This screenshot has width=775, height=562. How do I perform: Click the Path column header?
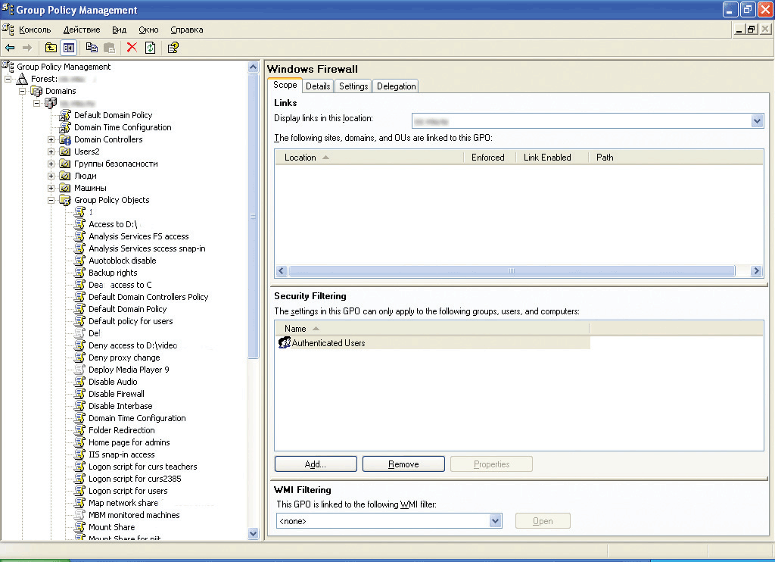[676, 158]
